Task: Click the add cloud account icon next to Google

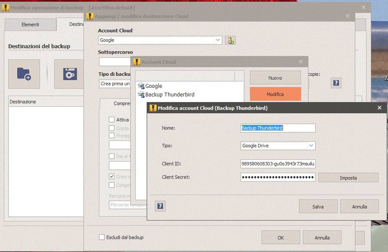Action: pos(231,40)
